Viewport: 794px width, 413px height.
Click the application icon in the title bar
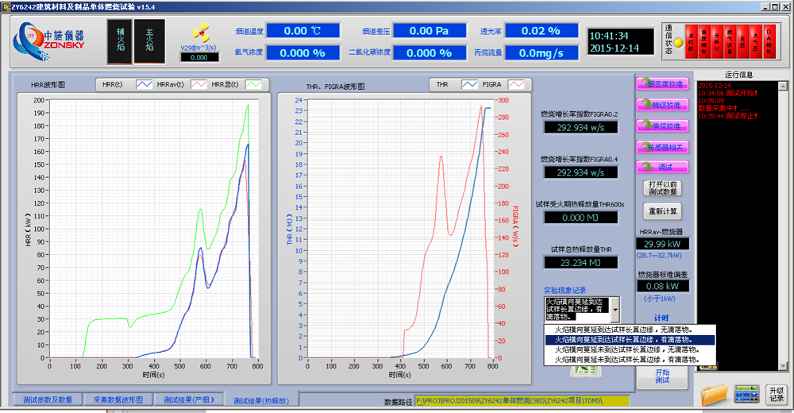click(x=6, y=6)
